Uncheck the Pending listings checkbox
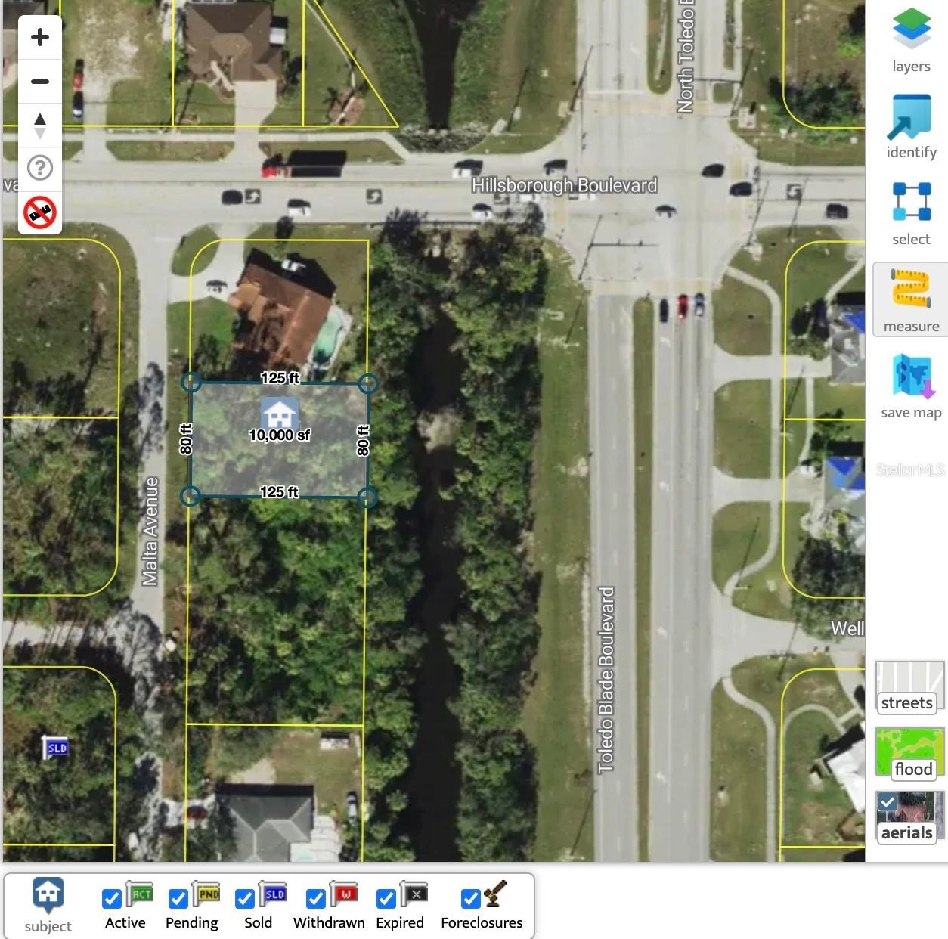Viewport: 948px width, 939px height. coord(178,898)
